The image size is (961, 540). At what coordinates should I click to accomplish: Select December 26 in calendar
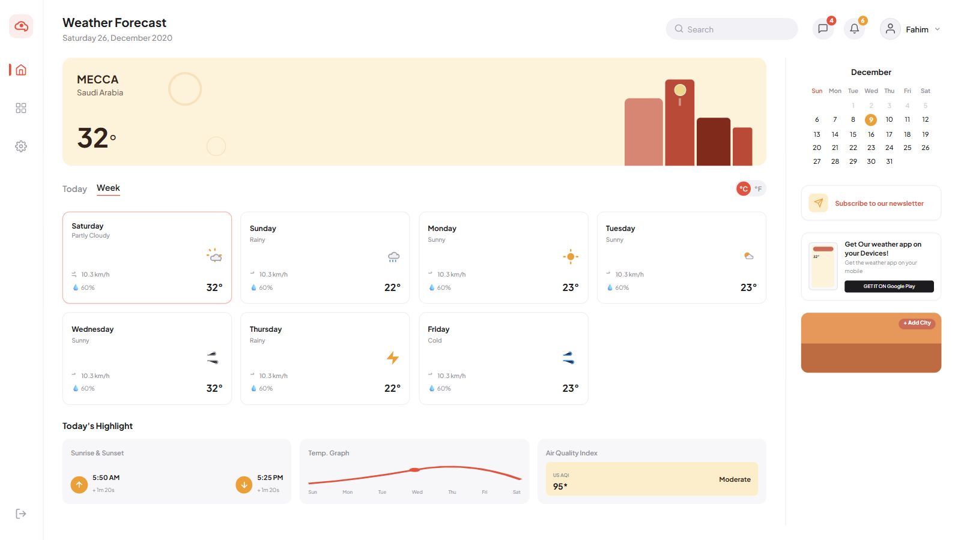(926, 148)
